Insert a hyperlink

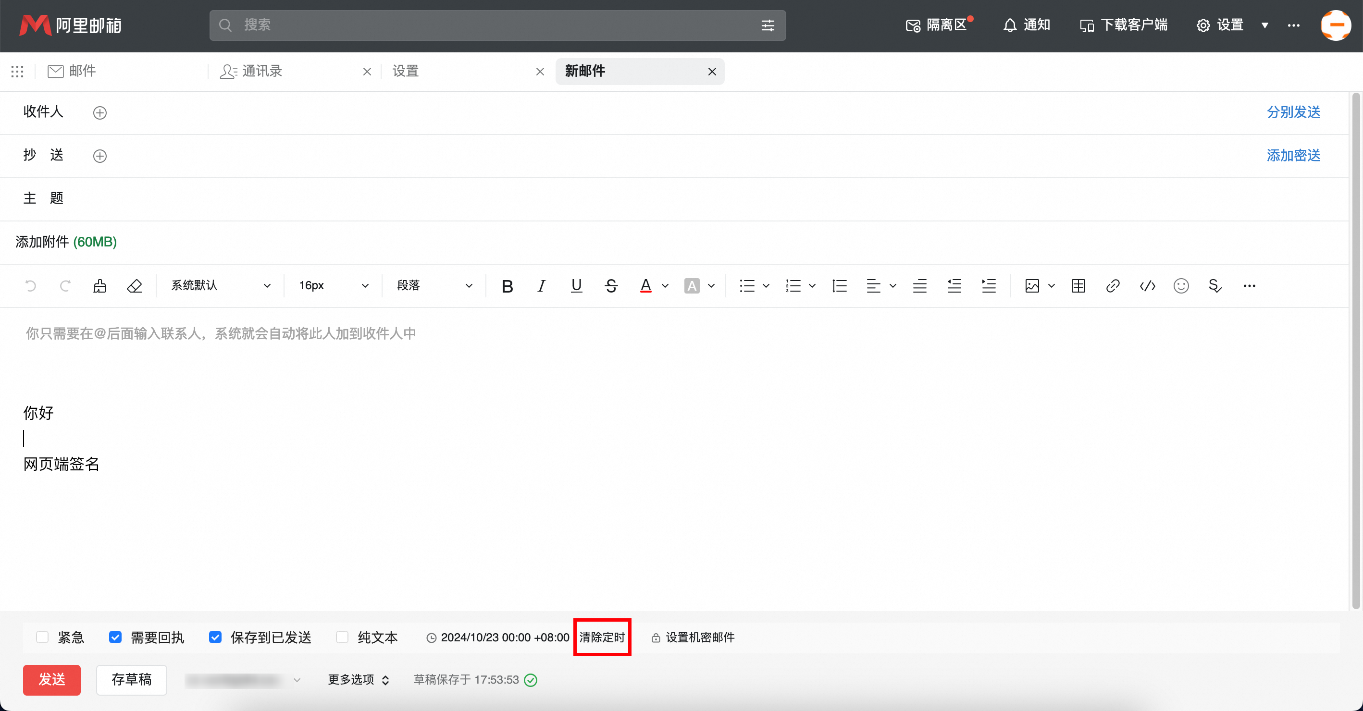coord(1113,286)
